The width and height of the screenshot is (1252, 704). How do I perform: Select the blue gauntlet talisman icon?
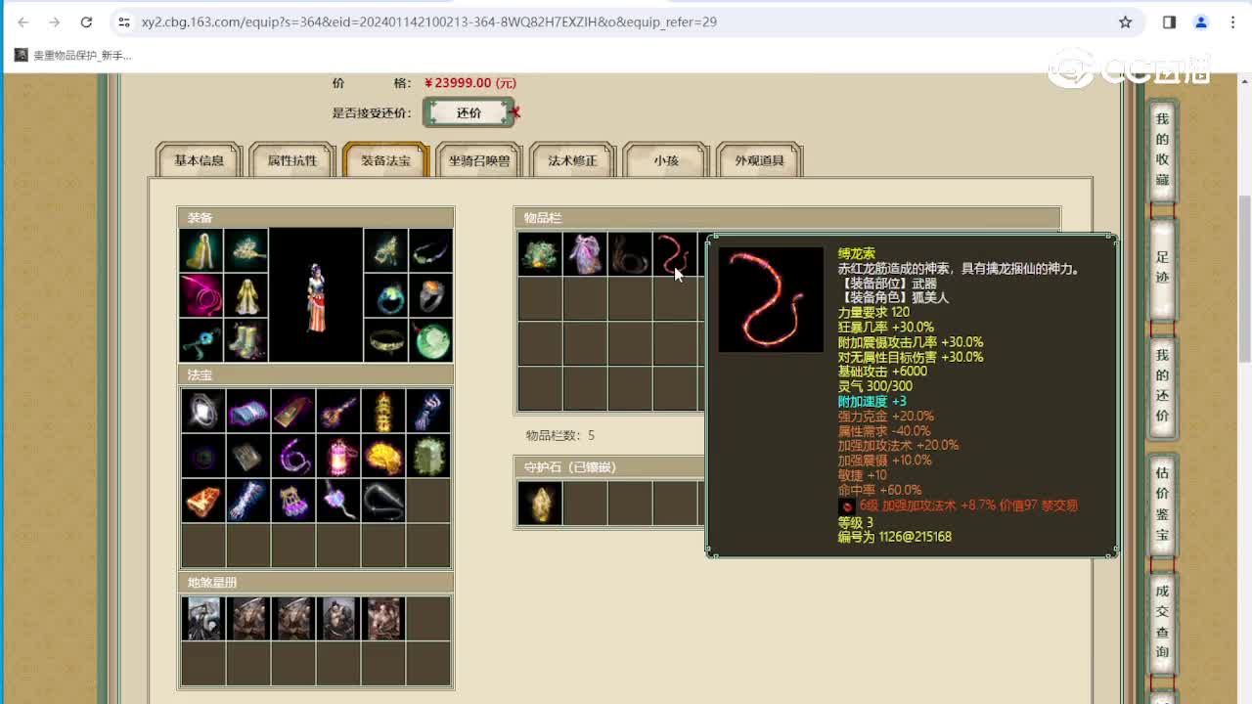tap(428, 411)
